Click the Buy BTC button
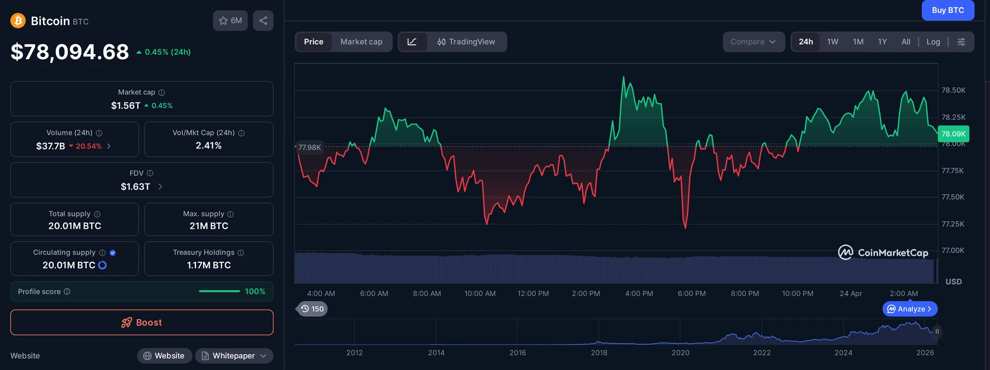Screen dimensions: 990x370 [948, 10]
